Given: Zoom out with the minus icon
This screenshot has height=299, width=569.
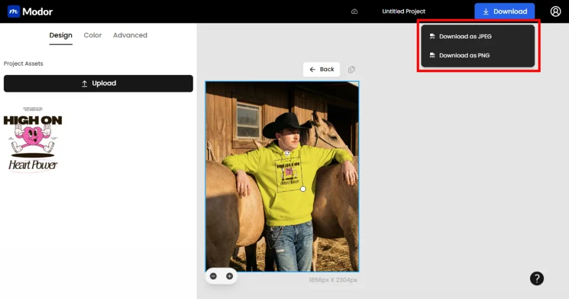Looking at the screenshot, I should 213,276.
